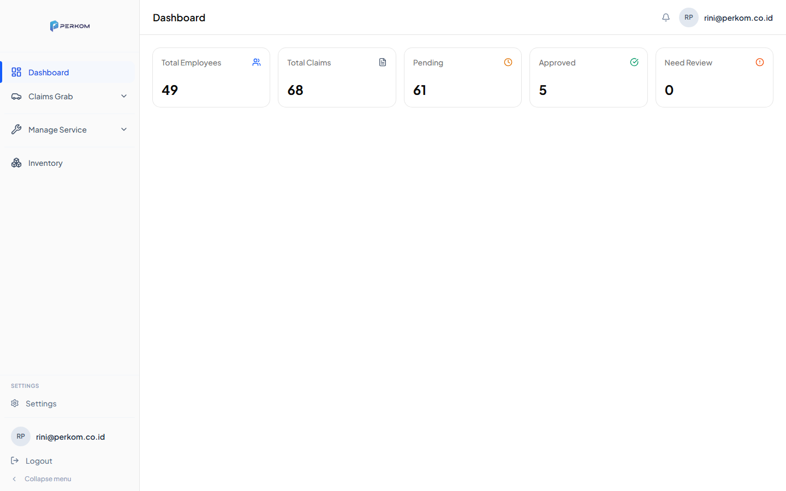Click the Collapse menu text
The width and height of the screenshot is (786, 491).
(48, 479)
